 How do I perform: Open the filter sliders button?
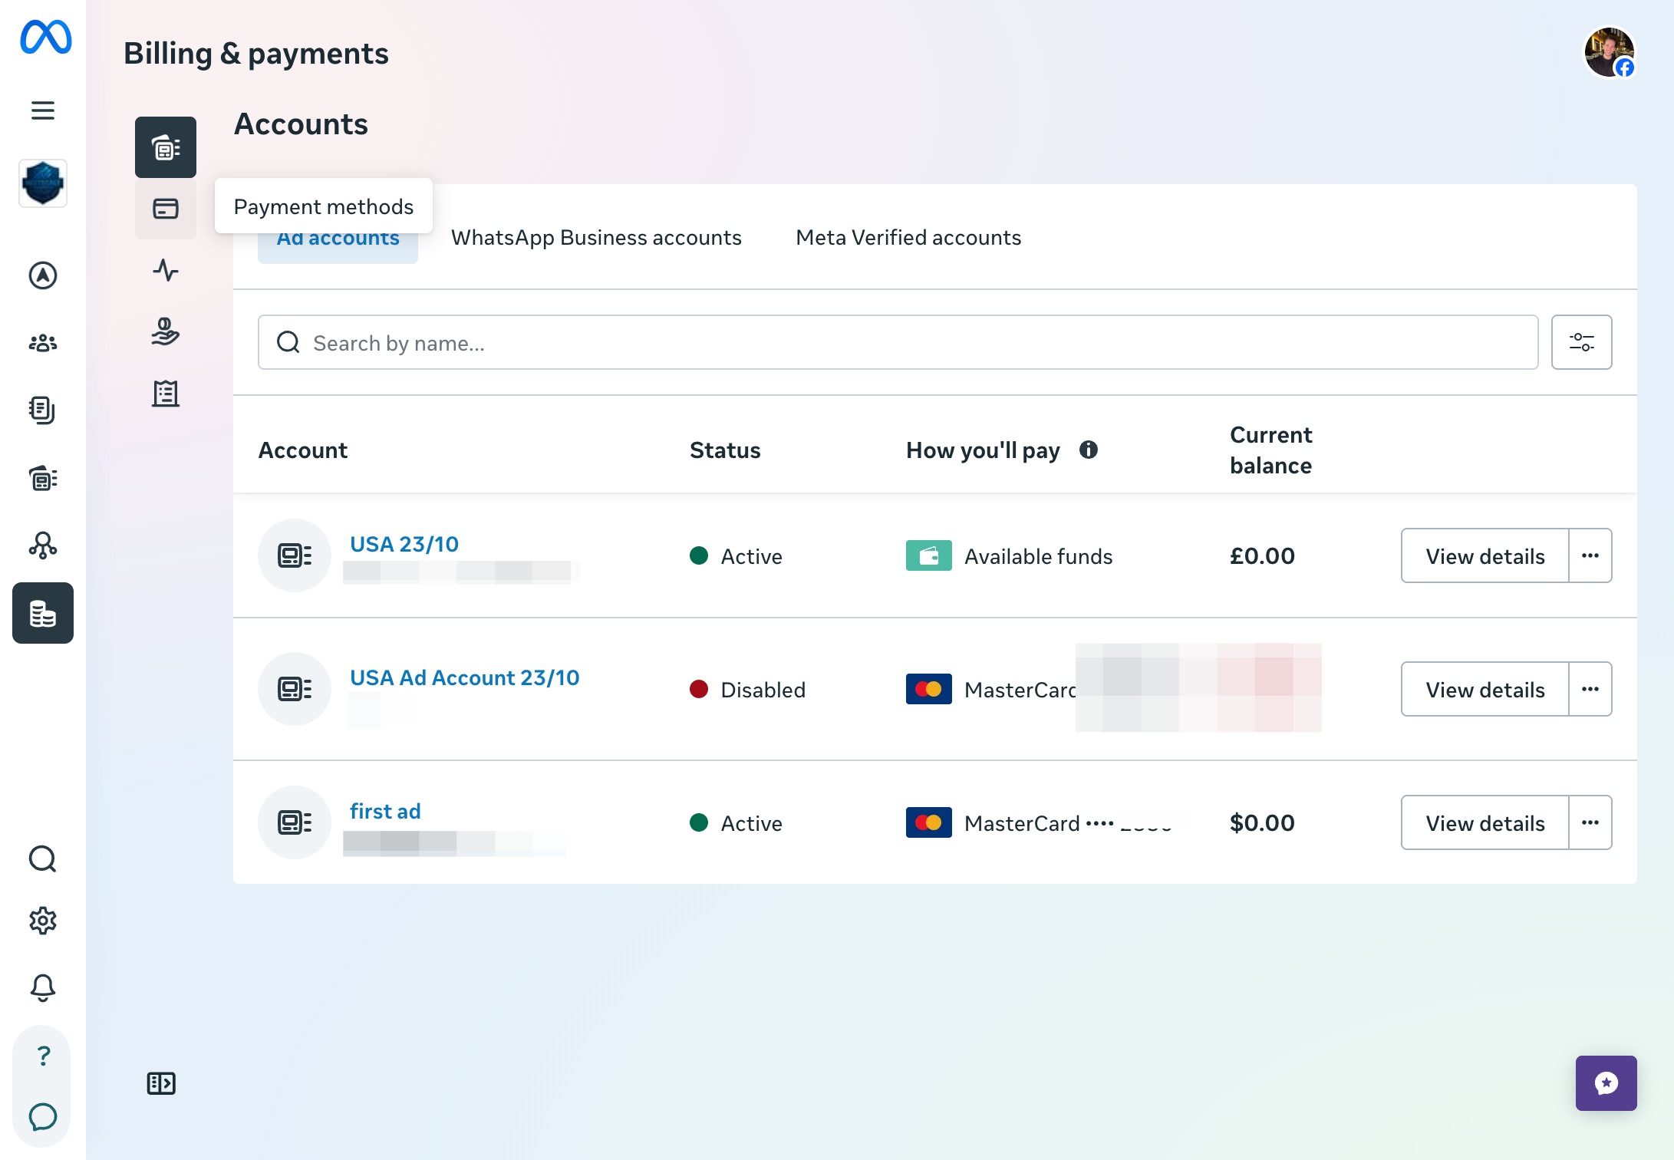pyautogui.click(x=1582, y=342)
